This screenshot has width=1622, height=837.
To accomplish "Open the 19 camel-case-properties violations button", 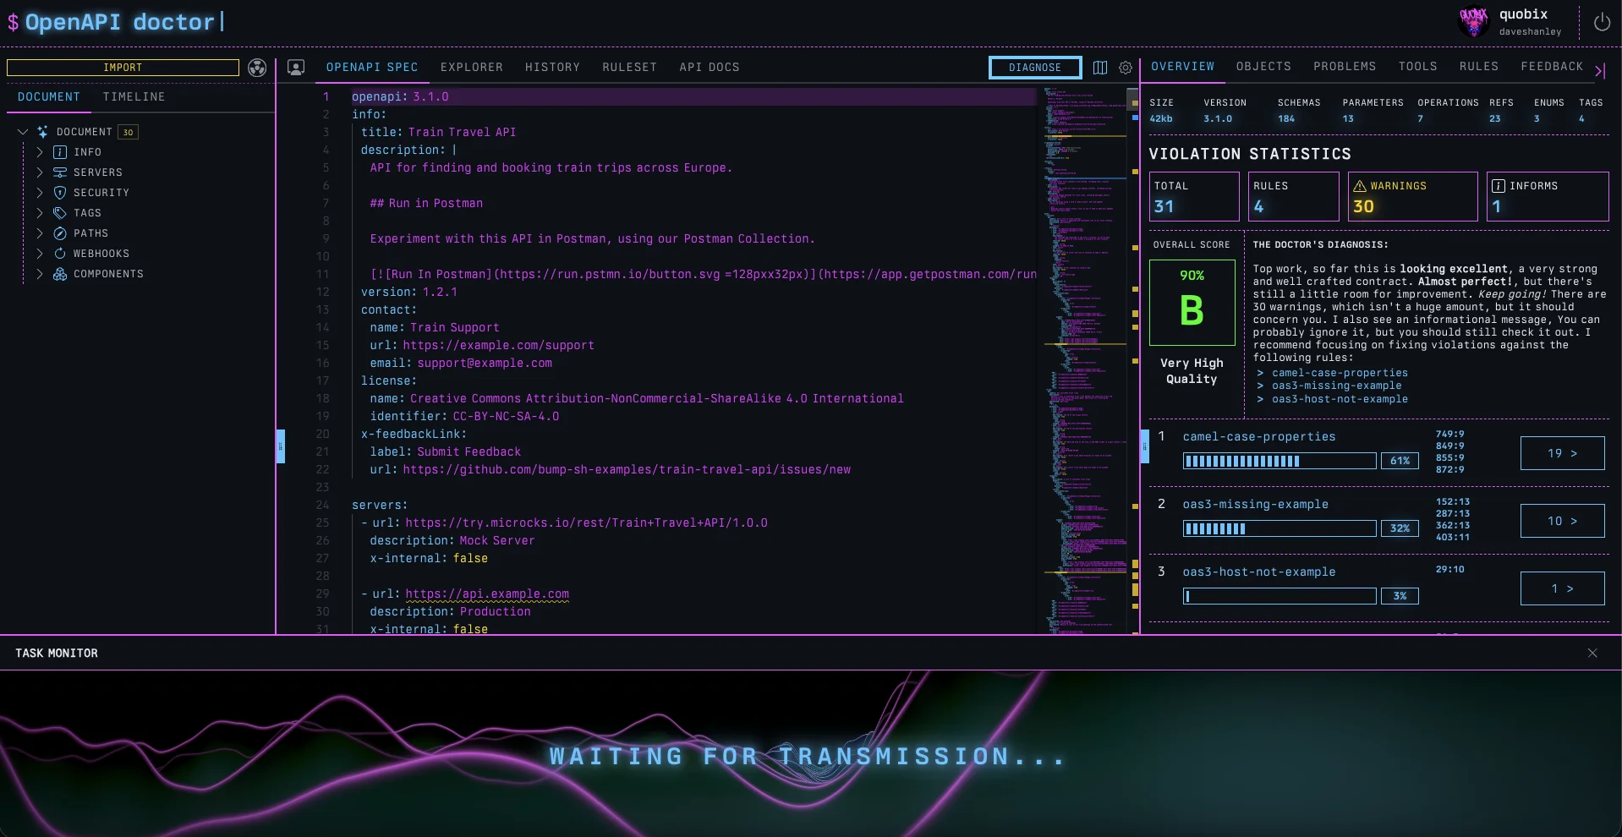I will [1561, 453].
